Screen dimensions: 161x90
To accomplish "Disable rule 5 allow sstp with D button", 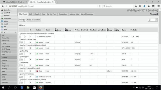I will click(x=22, y=65).
